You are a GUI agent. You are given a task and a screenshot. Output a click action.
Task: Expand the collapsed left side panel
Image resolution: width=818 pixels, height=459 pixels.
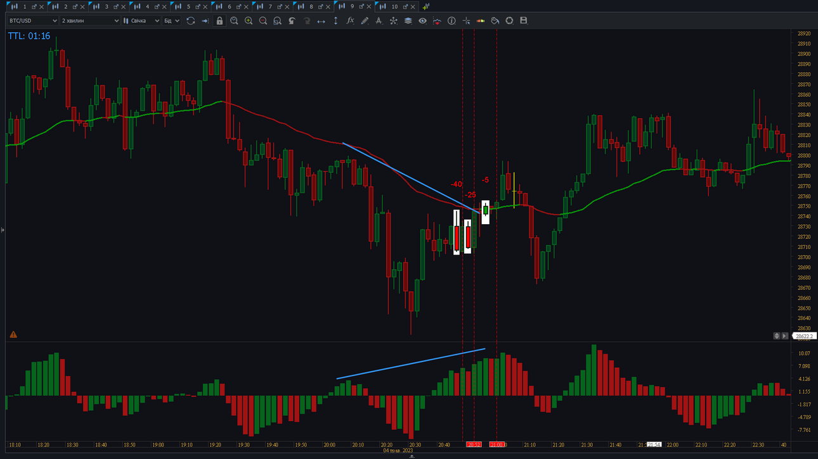point(3,230)
